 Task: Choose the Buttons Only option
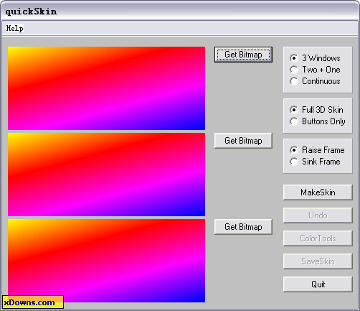(318, 121)
